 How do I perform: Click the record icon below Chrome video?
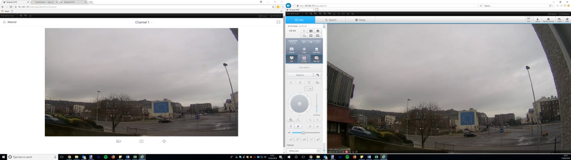tap(119, 141)
